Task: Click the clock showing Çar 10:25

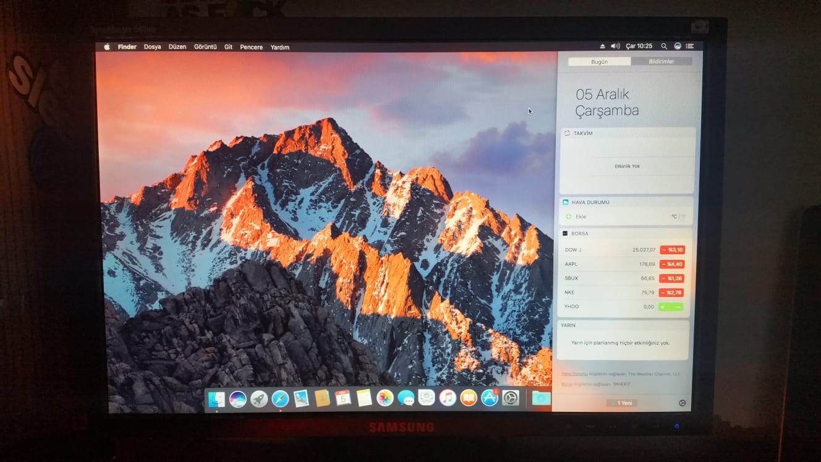Action: point(639,46)
